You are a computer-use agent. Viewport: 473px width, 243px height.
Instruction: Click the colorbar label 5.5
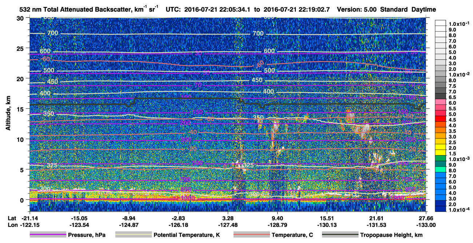coord(453,109)
